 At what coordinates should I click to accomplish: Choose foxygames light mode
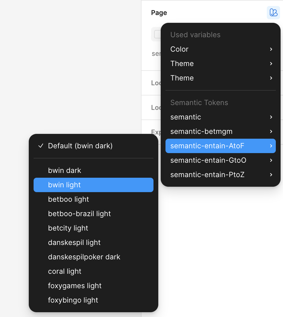[93, 286]
